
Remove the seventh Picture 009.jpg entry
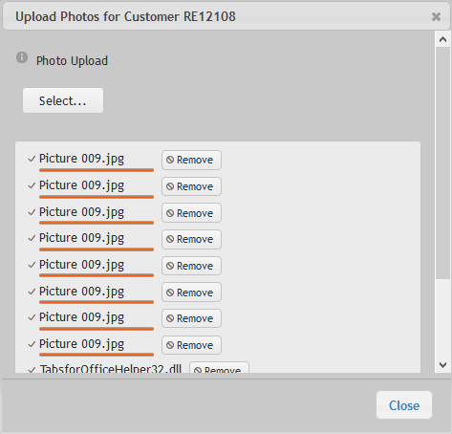point(191,318)
